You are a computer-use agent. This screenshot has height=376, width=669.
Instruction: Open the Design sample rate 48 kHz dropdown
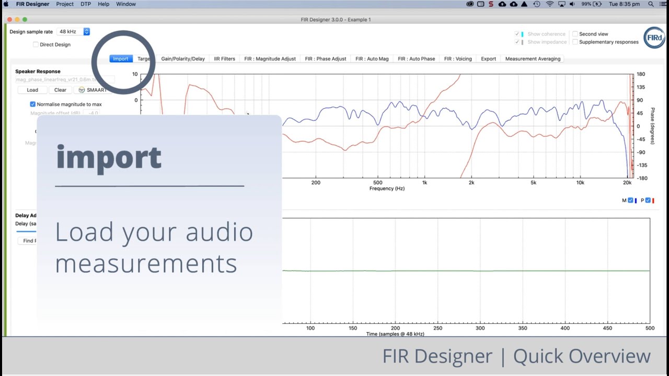point(74,31)
